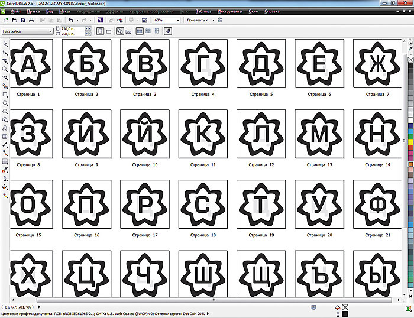Screen dimensions: 414x318
Task: Click the no-fill X swatch atop palette
Action: (x=411, y=60)
